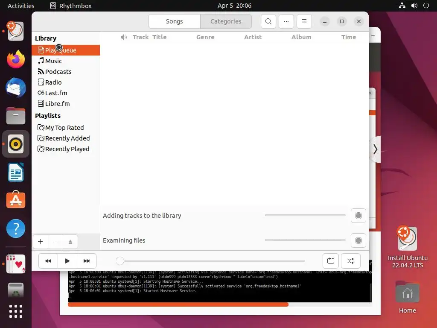Image resolution: width=437 pixels, height=328 pixels.
Task: Show Applications grid
Action: [16, 311]
